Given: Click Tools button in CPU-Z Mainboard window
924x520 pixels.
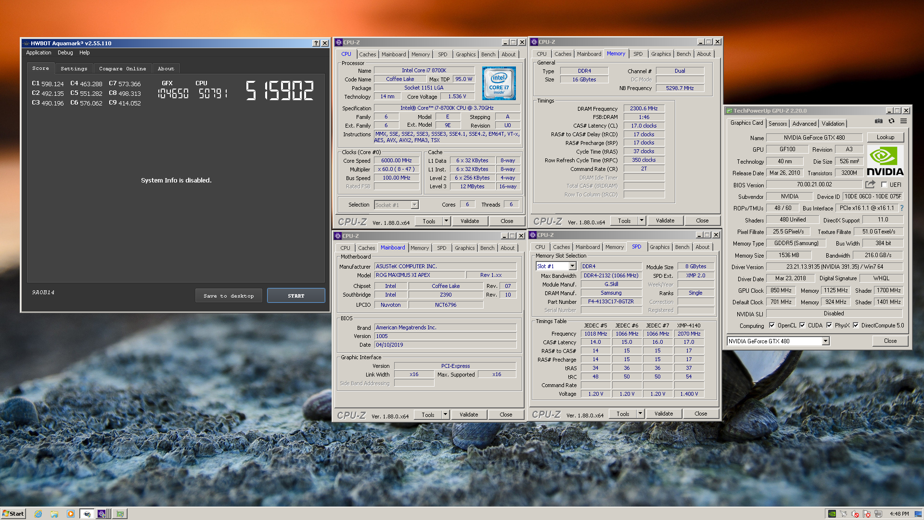Looking at the screenshot, I should tap(428, 415).
